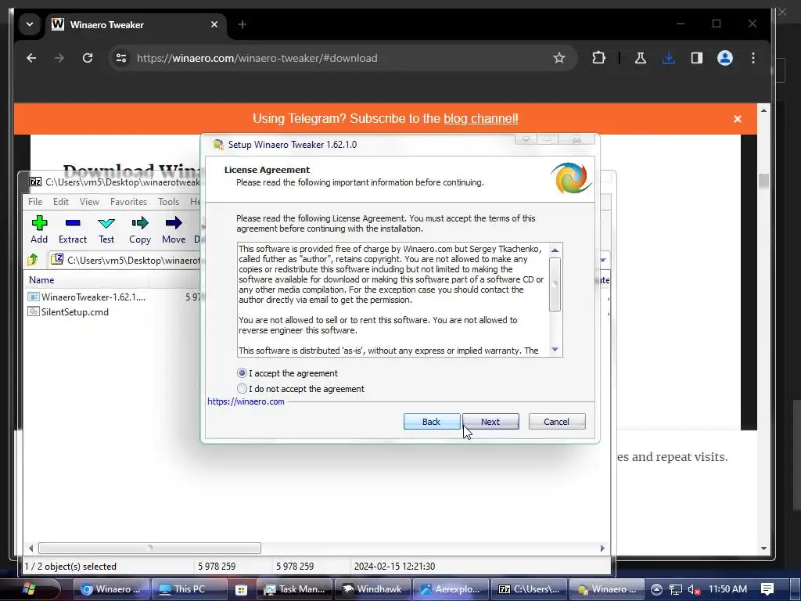Open the 7-Zip address path dropdown
801x601 pixels.
pyautogui.click(x=603, y=260)
